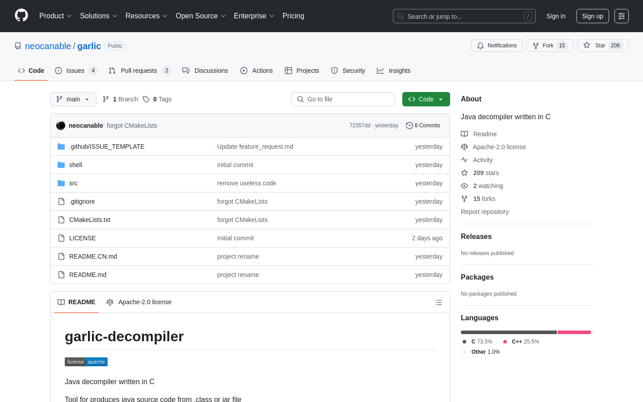This screenshot has width=643, height=402.
Task: Click the forgot CMakeLists latest commit message
Action: coord(132,126)
